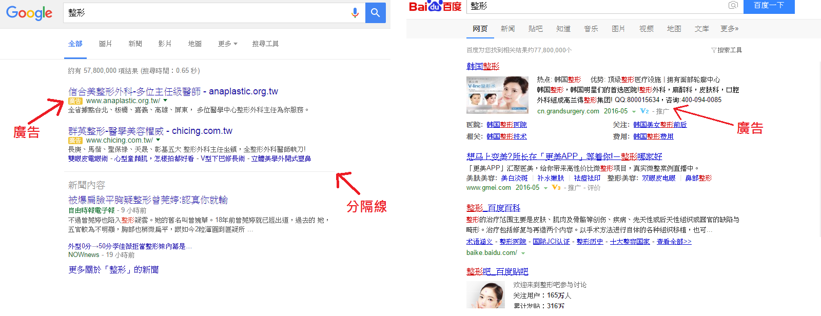Open dropdown arrow next to www.anaplastic.org.tw/

[x=165, y=101]
